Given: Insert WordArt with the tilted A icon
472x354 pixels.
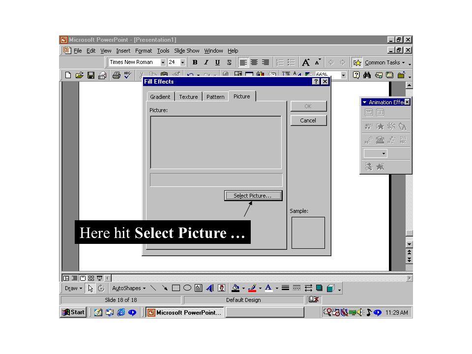Looking at the screenshot, I should point(210,288).
